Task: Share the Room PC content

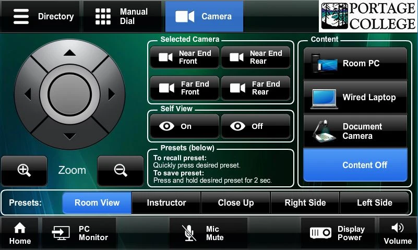Action: click(355, 64)
